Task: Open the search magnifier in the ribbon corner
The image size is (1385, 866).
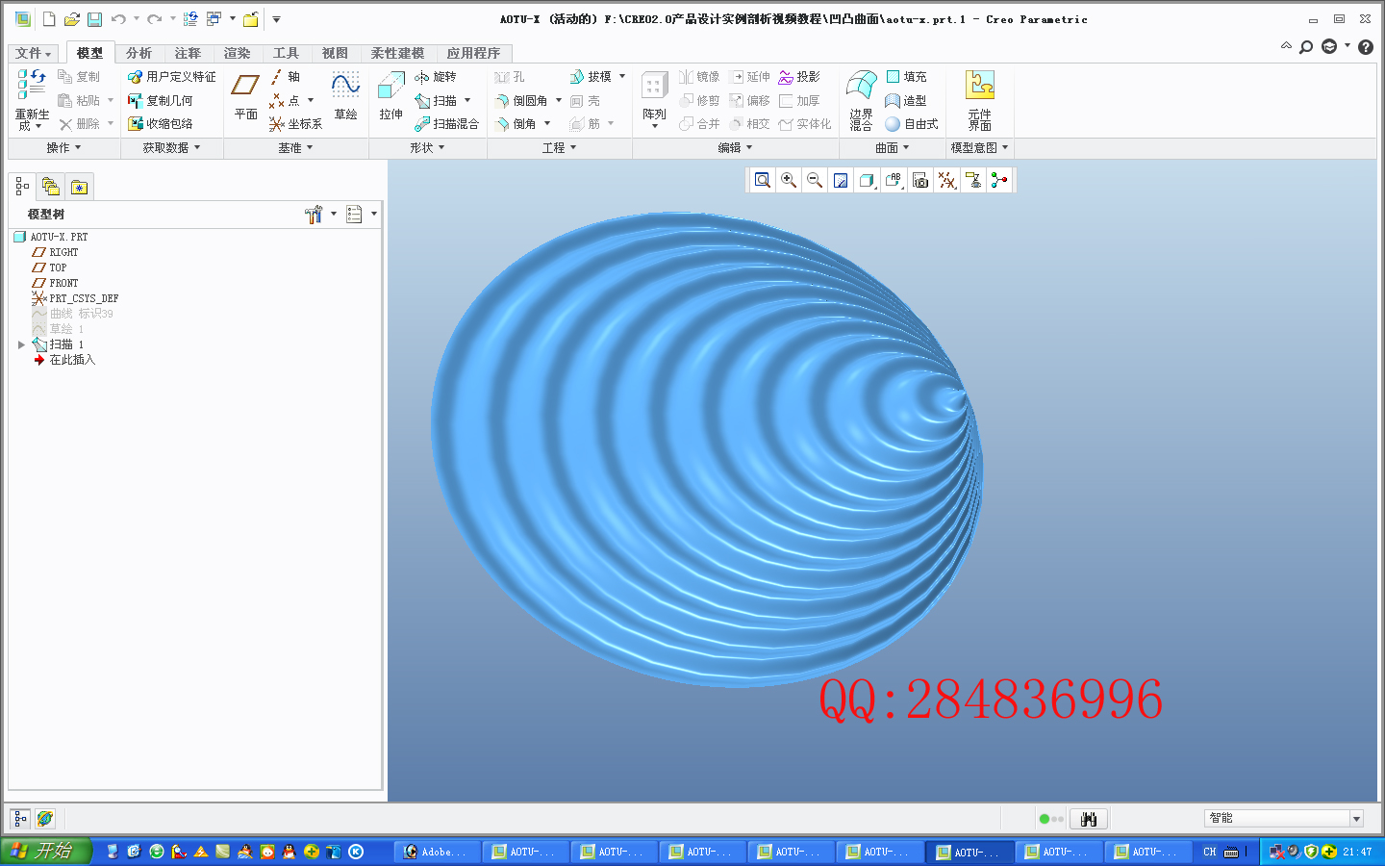Action: pos(1306,46)
